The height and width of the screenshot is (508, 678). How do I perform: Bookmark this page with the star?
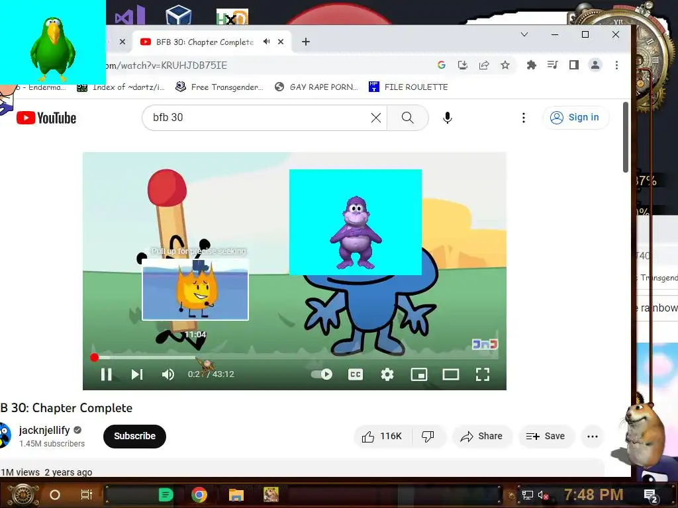pos(505,65)
